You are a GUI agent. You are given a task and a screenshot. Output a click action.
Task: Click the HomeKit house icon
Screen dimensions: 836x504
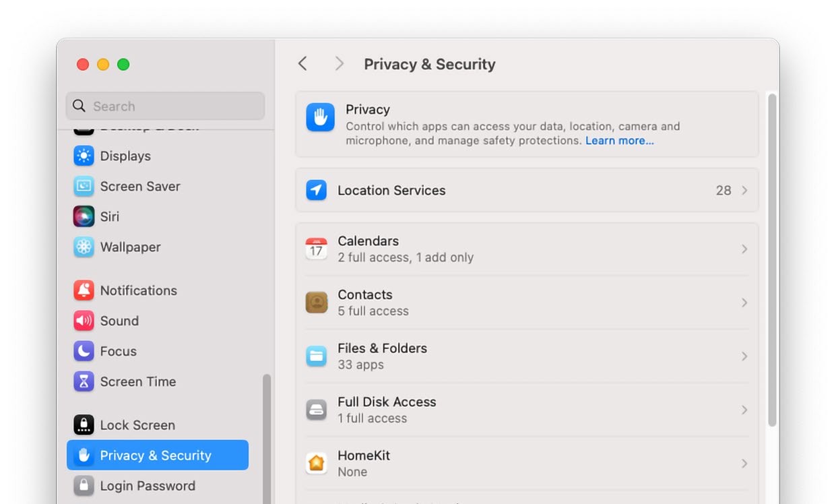point(317,463)
